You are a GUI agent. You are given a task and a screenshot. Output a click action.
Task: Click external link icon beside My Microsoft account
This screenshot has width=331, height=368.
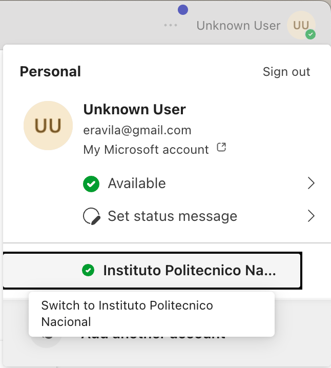coord(221,148)
